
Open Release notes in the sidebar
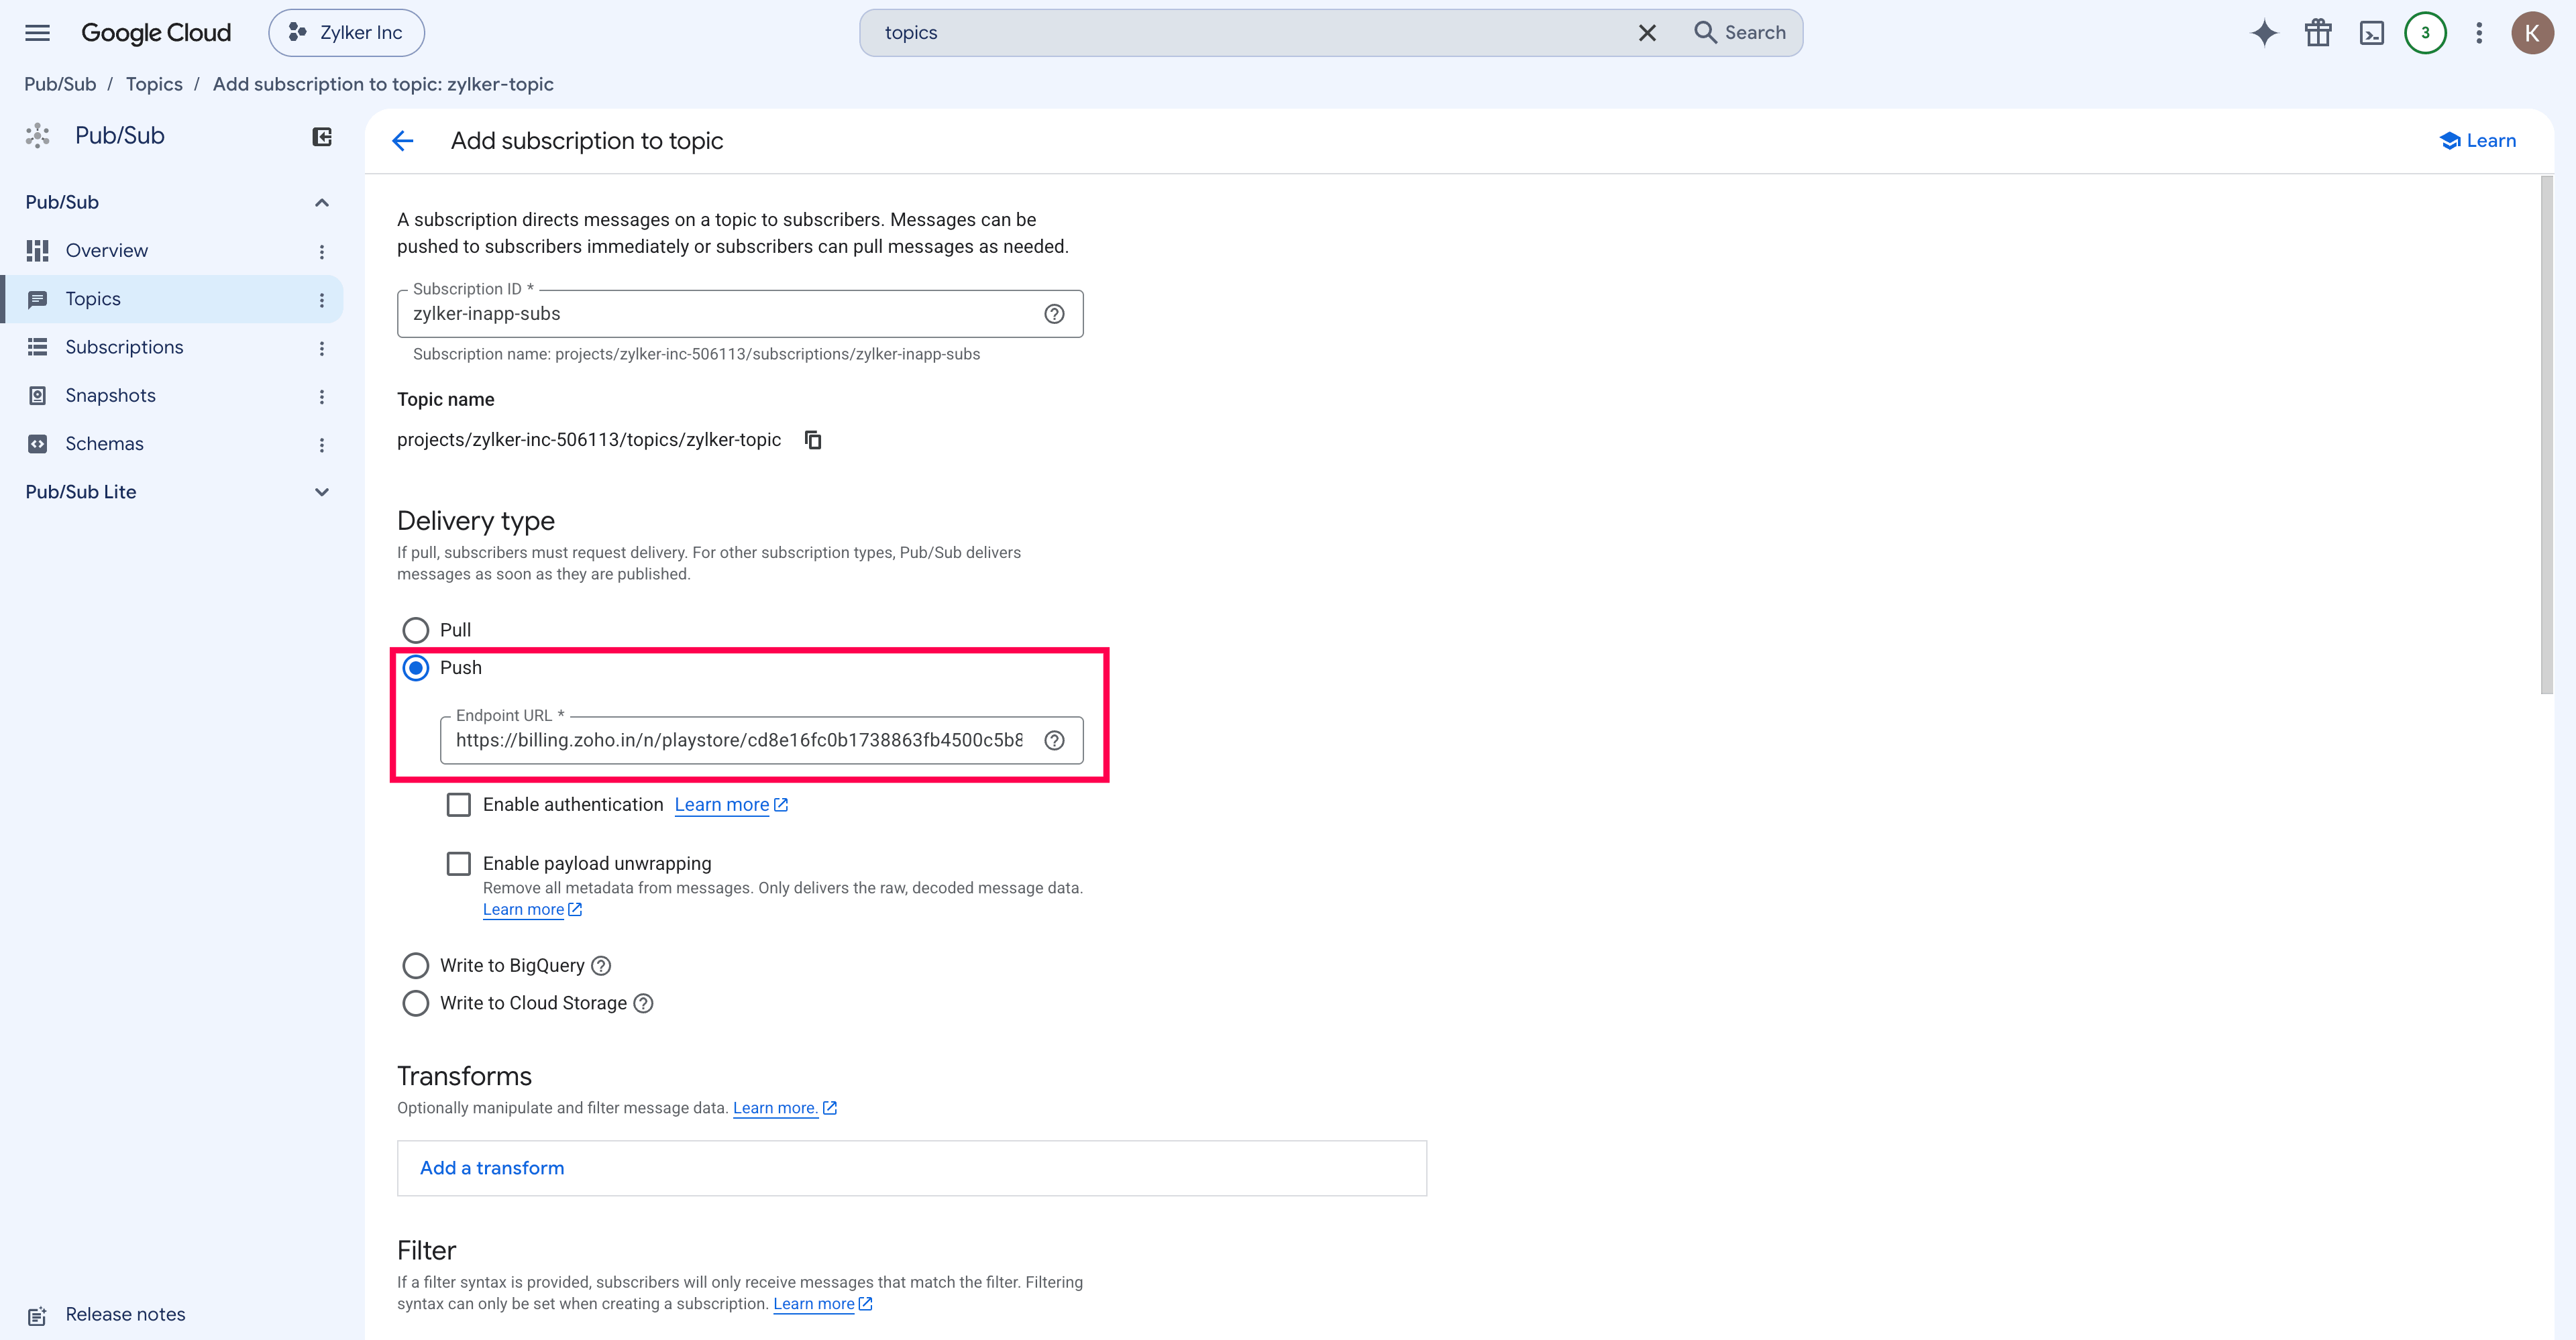click(x=125, y=1314)
